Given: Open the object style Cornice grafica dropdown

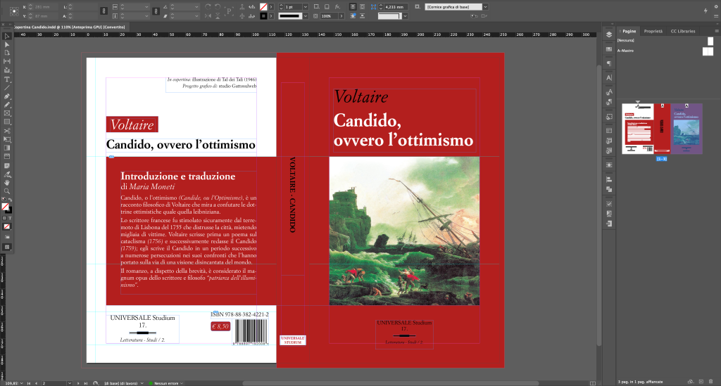Looking at the screenshot, I should click(x=485, y=7).
